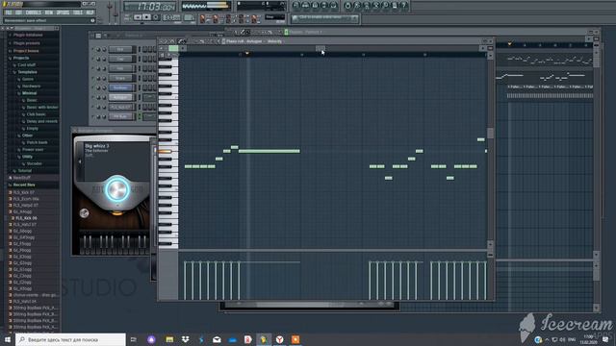Show piano roll via third view icon
Screen dimensions: 616x346
[x=315, y=6]
